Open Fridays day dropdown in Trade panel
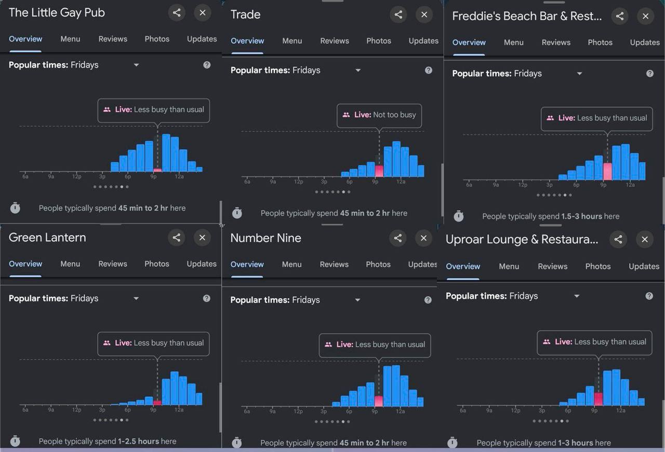 tap(358, 70)
